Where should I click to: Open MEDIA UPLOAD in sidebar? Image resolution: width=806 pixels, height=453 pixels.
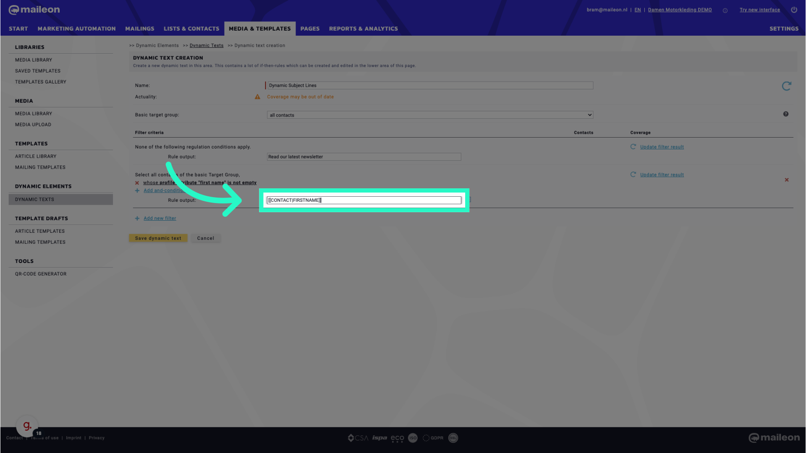coord(33,125)
